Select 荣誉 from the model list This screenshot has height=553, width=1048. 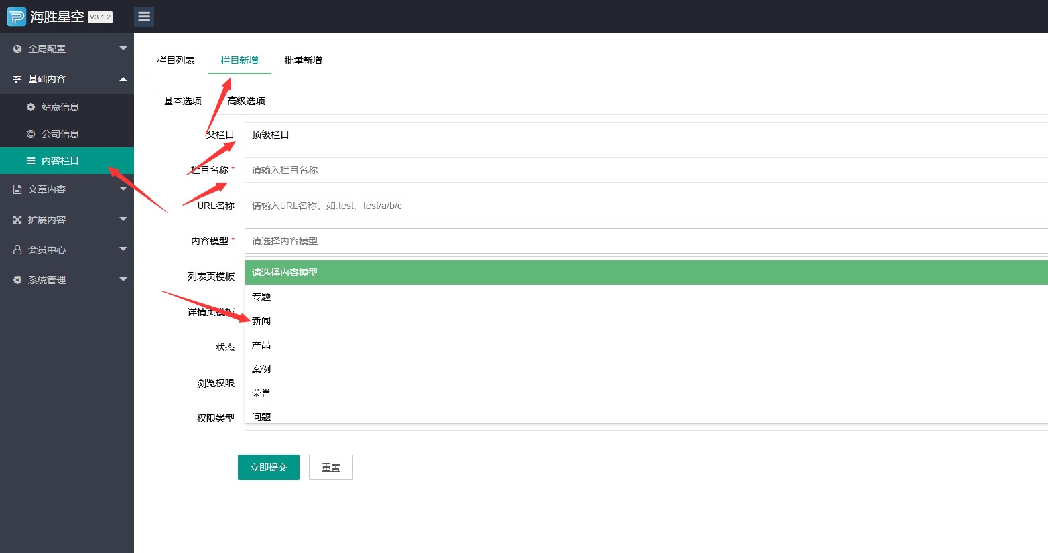pos(646,393)
